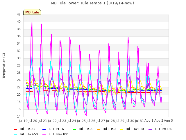Click the Jul 25 x-axis date label

81,121
